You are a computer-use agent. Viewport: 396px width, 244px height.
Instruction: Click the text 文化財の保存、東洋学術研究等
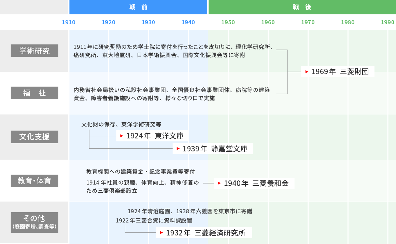(121, 124)
